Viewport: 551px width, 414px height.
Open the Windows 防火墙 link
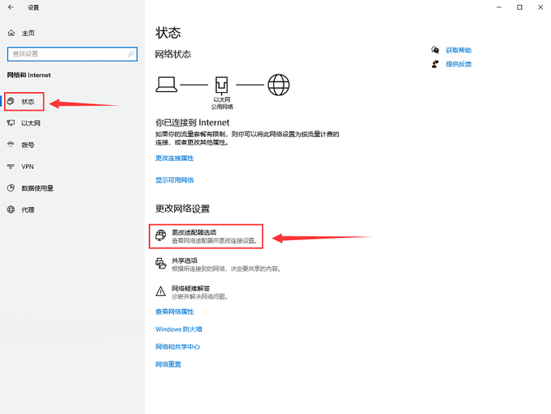pos(178,329)
